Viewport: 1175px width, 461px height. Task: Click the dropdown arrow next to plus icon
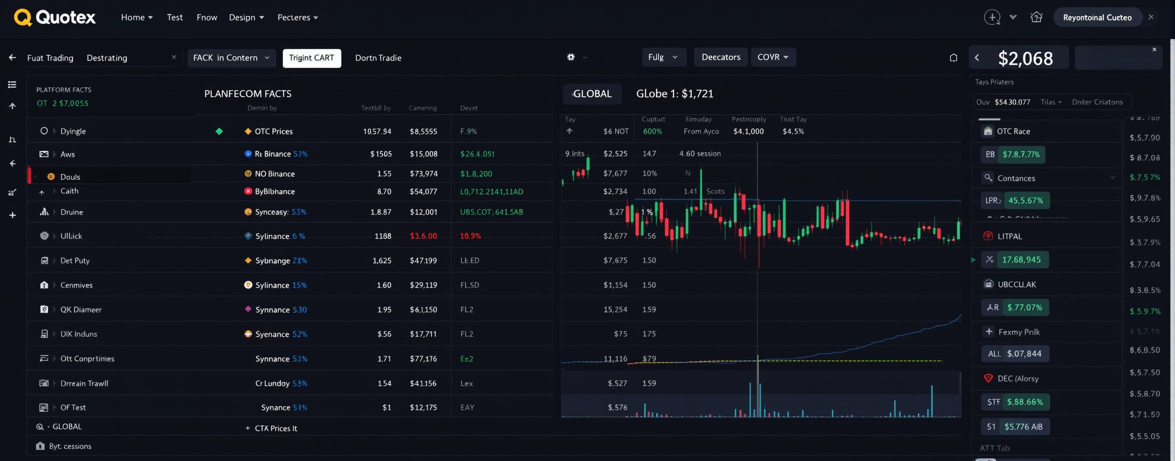click(1013, 17)
